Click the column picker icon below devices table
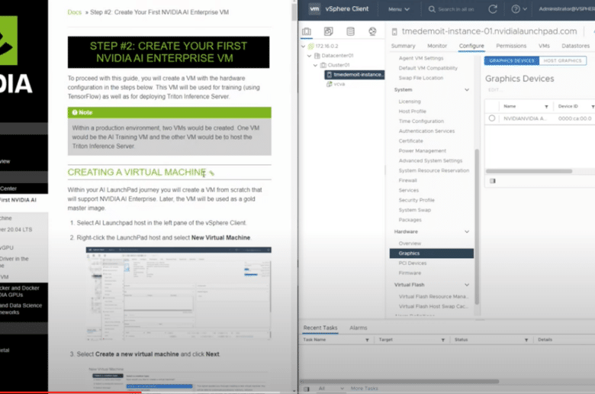This screenshot has height=394, width=595. 493,181
